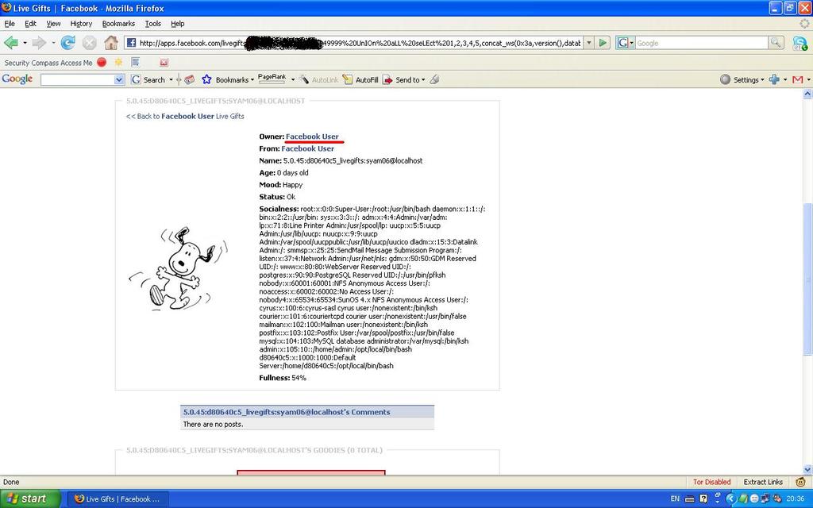Click the Facebook favicon in the address bar
The height and width of the screenshot is (508, 813).
(x=131, y=43)
